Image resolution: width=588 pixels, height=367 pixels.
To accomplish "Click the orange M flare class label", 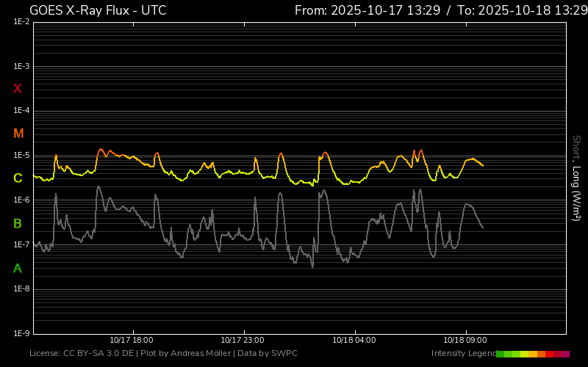I will [x=18, y=134].
